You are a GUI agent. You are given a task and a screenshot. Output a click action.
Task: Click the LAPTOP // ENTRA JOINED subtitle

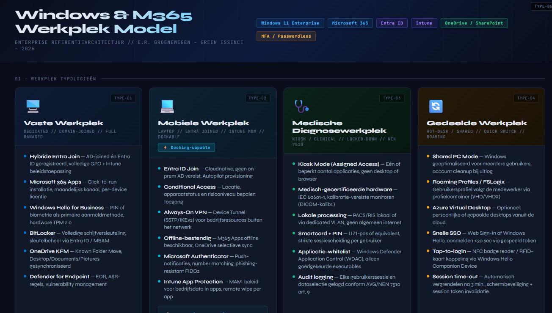pos(211,134)
